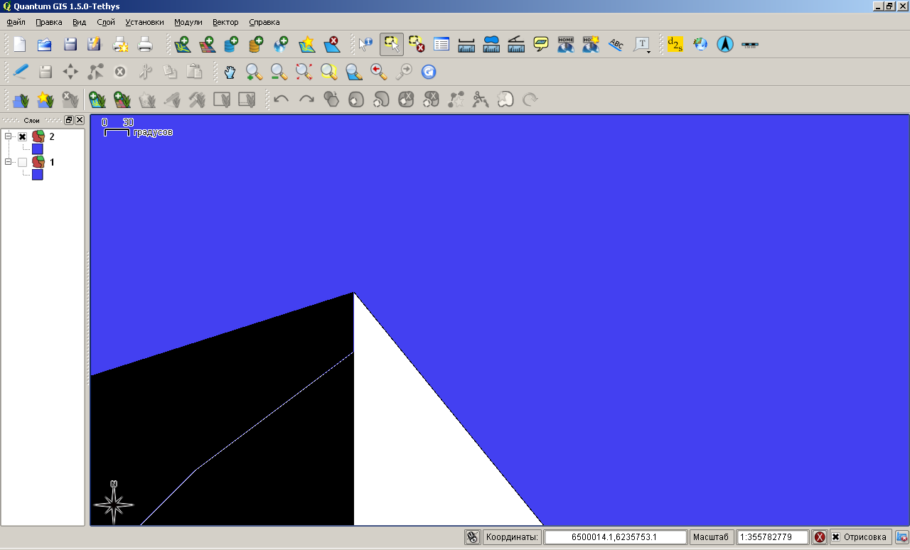The width and height of the screenshot is (910, 550).
Task: Click the Add Vector Layer icon
Action: (x=183, y=44)
